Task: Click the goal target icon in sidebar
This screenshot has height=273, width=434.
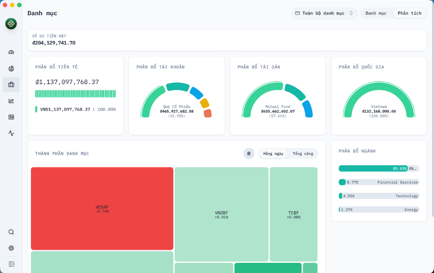Action: point(11,68)
